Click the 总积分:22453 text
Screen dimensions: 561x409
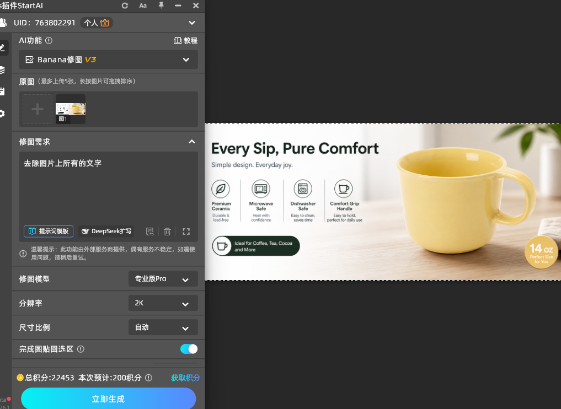pyautogui.click(x=50, y=378)
